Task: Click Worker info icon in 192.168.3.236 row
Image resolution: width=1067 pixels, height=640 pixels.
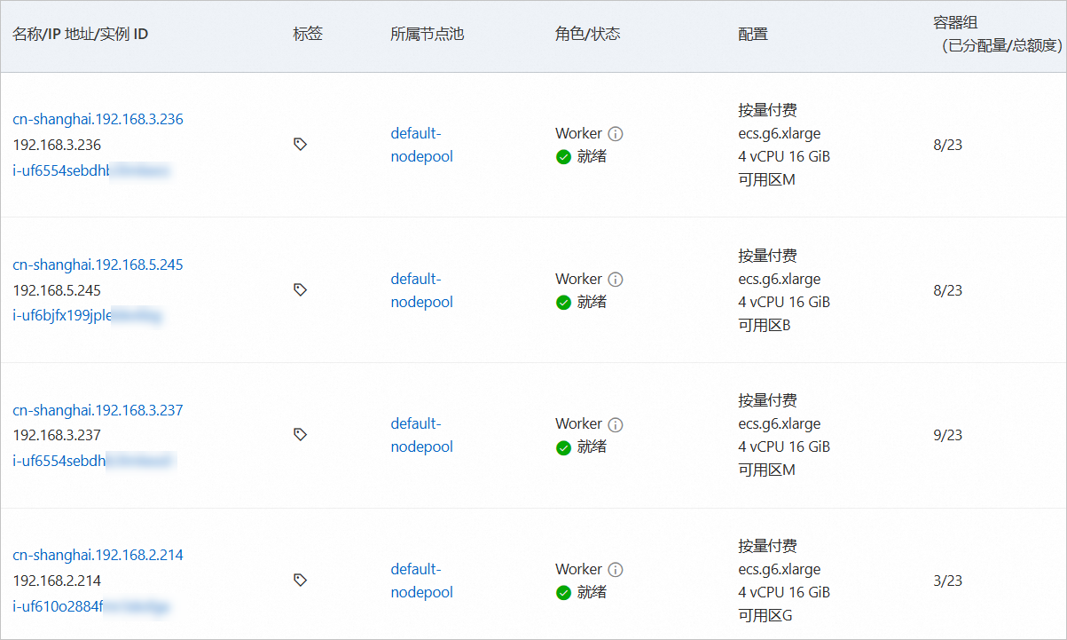Action: click(x=616, y=134)
